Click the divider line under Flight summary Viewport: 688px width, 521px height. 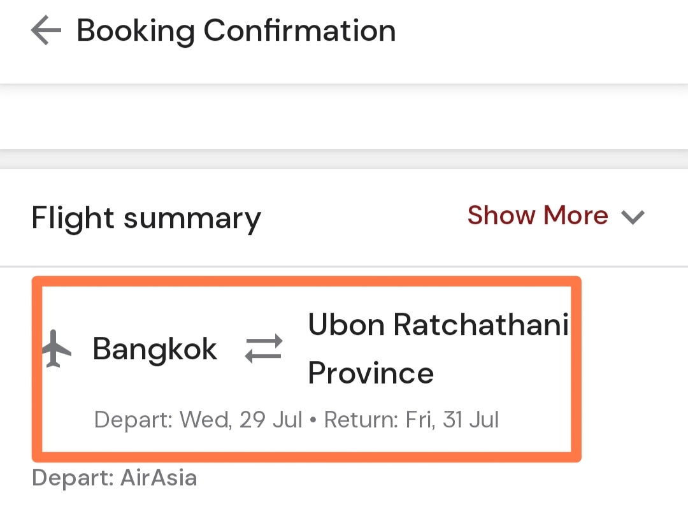tap(344, 266)
